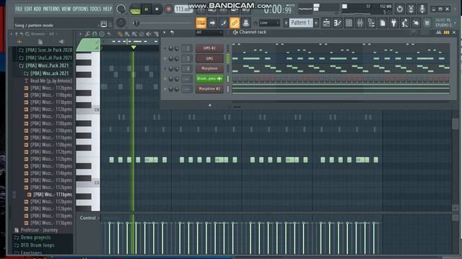The width and height of the screenshot is (462, 259).
Task: Open the channel rack All filter dropdown
Action: pos(209,32)
